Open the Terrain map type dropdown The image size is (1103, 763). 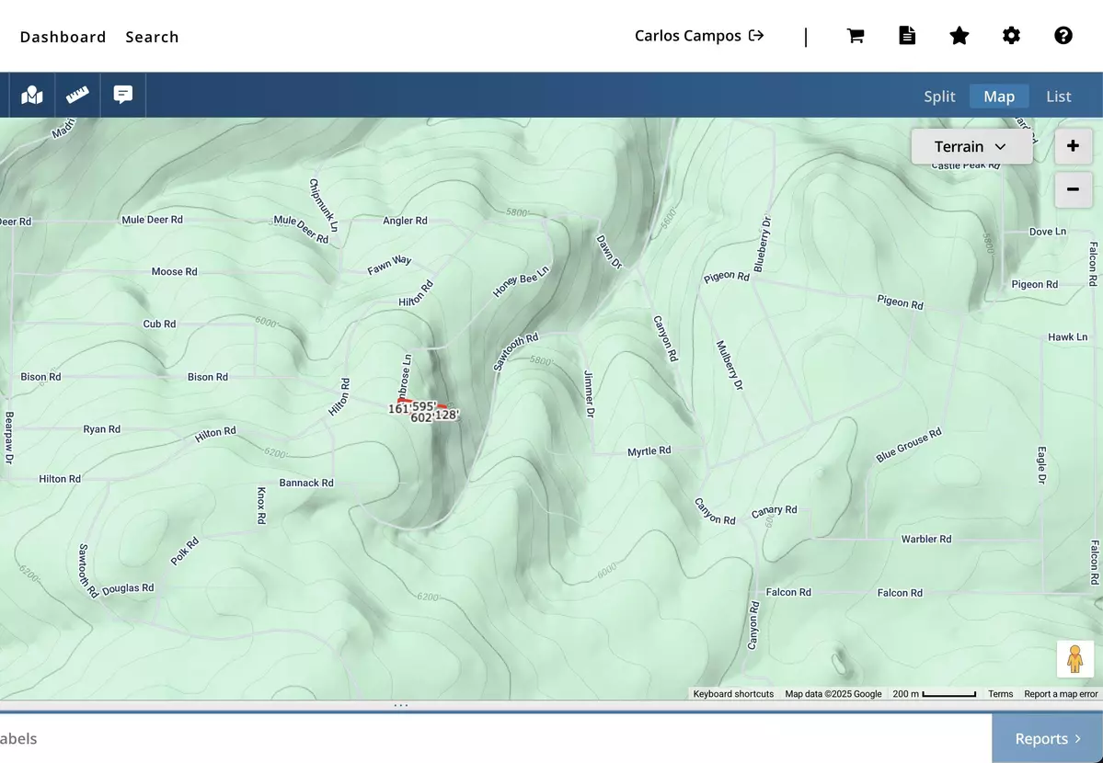pos(971,146)
